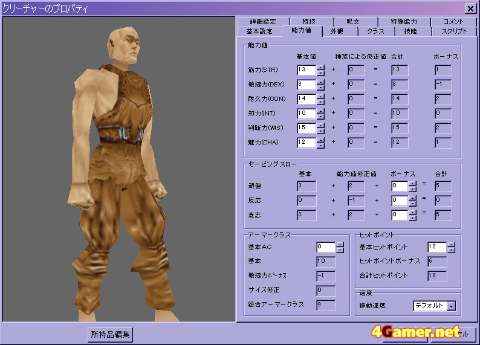Increase STR base value with up arrow
This screenshot has height=345, width=480.
[x=320, y=68]
